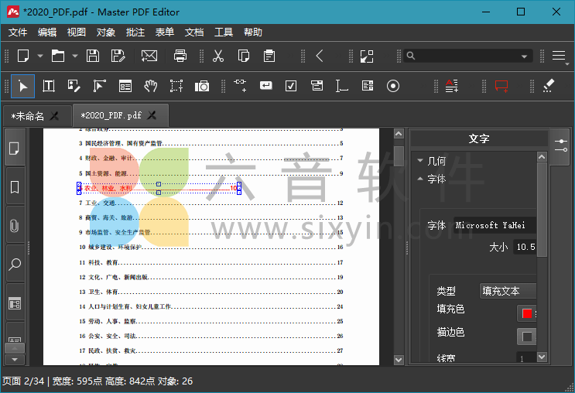Click the fit page zoom icon
The width and height of the screenshot is (575, 393).
(367, 56)
